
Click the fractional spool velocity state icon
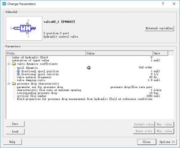(x=19, y=74)
